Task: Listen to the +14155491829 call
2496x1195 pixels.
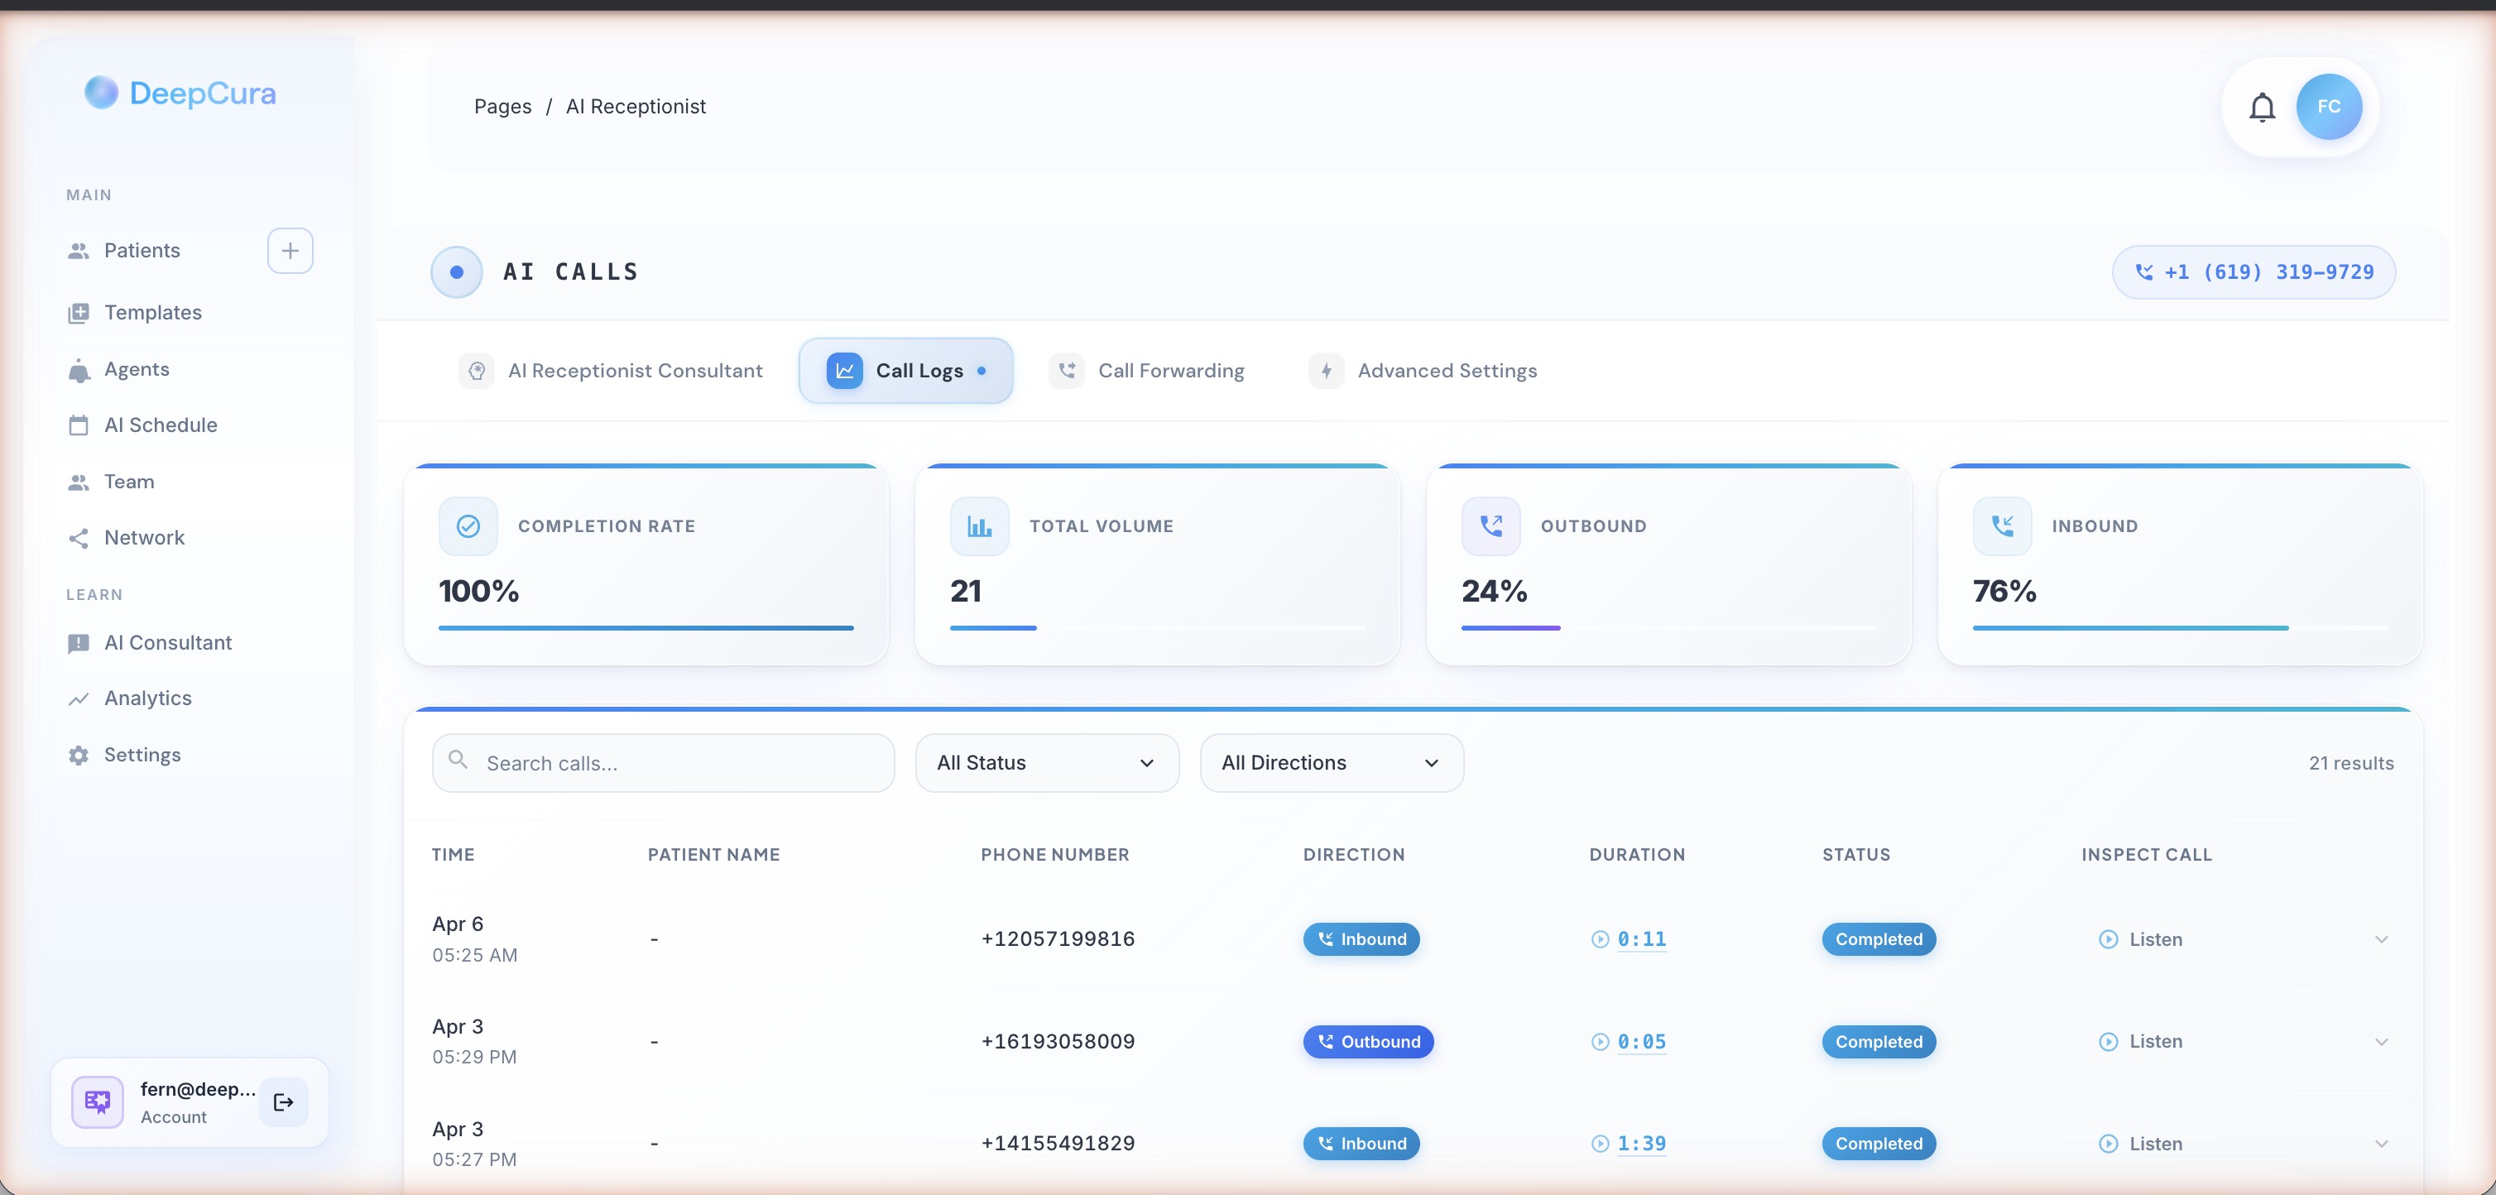Action: tap(2141, 1144)
